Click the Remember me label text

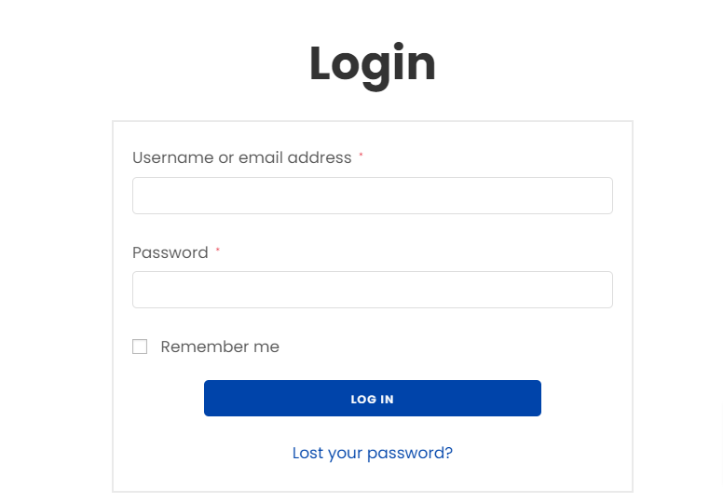click(220, 347)
